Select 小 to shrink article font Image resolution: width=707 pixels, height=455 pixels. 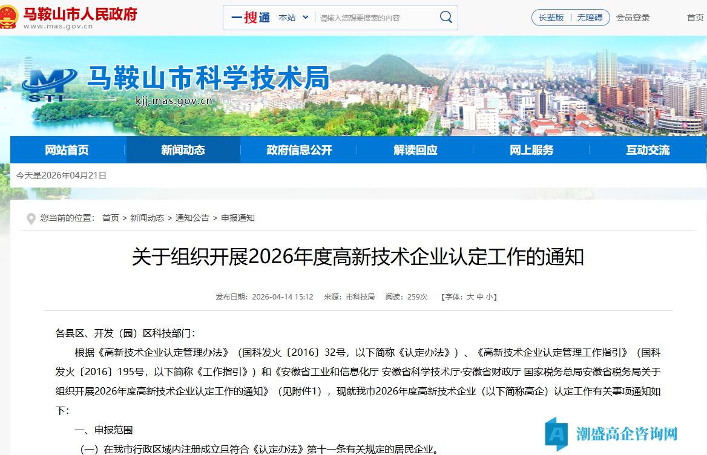pyautogui.click(x=491, y=296)
